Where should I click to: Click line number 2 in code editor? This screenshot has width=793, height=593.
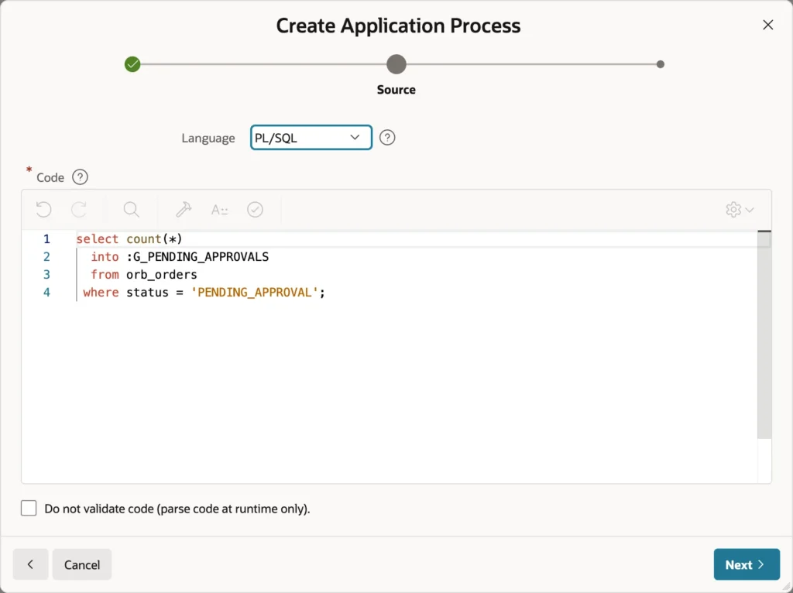click(x=46, y=257)
